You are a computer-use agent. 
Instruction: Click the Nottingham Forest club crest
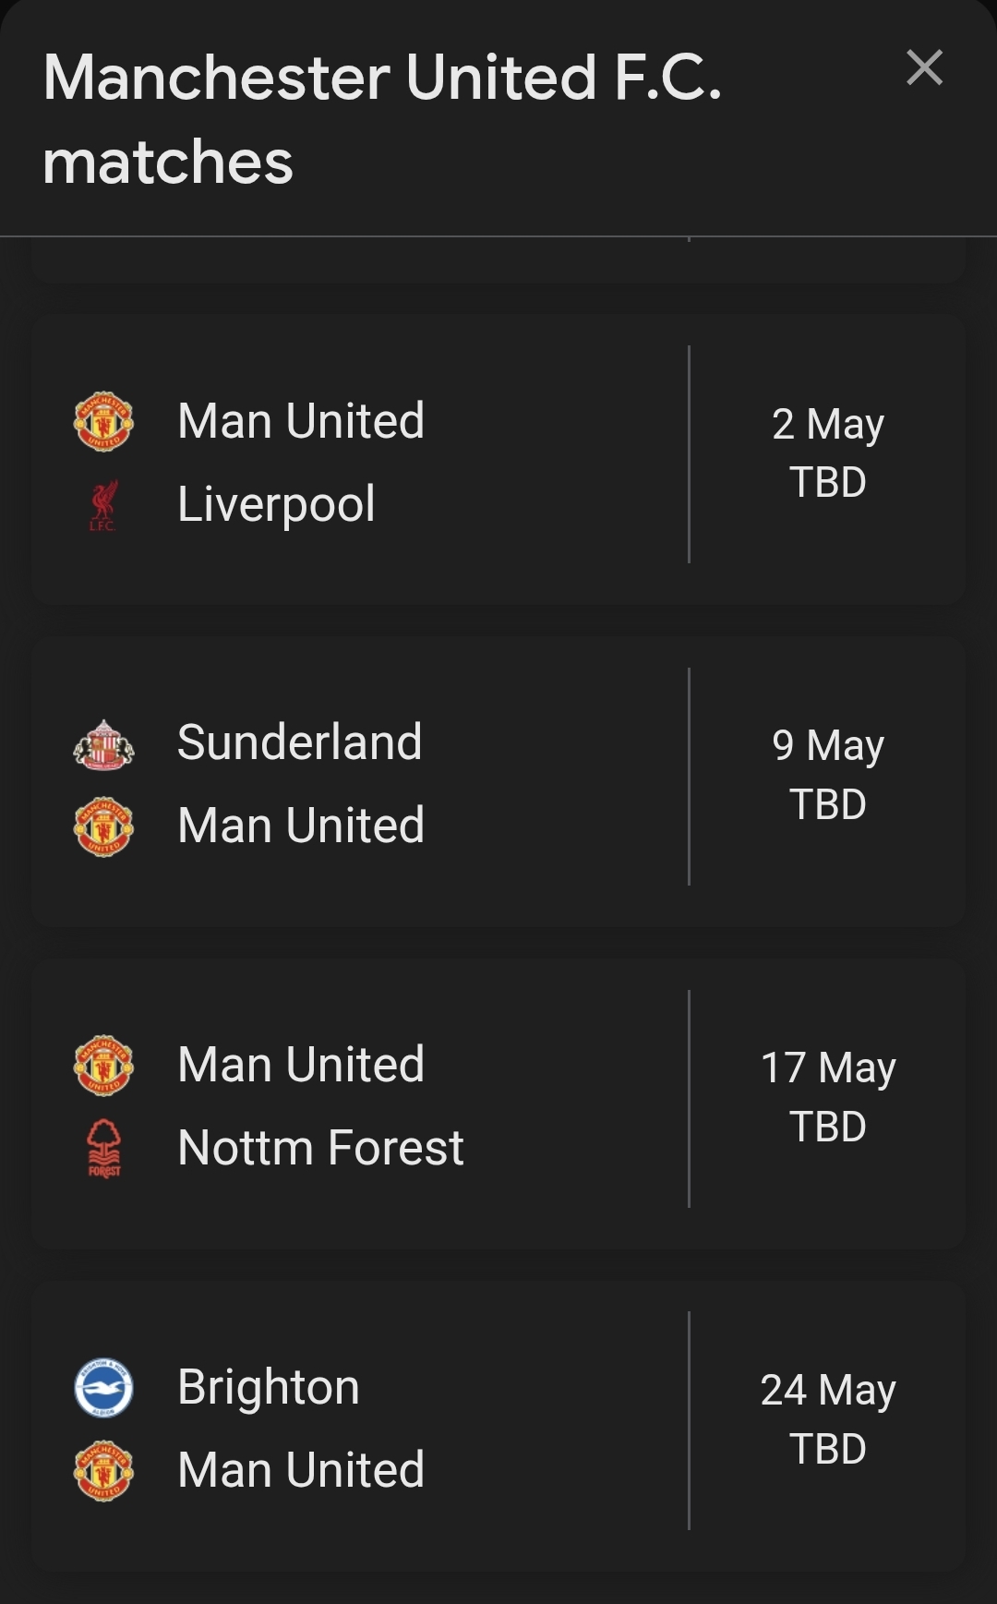(104, 1148)
